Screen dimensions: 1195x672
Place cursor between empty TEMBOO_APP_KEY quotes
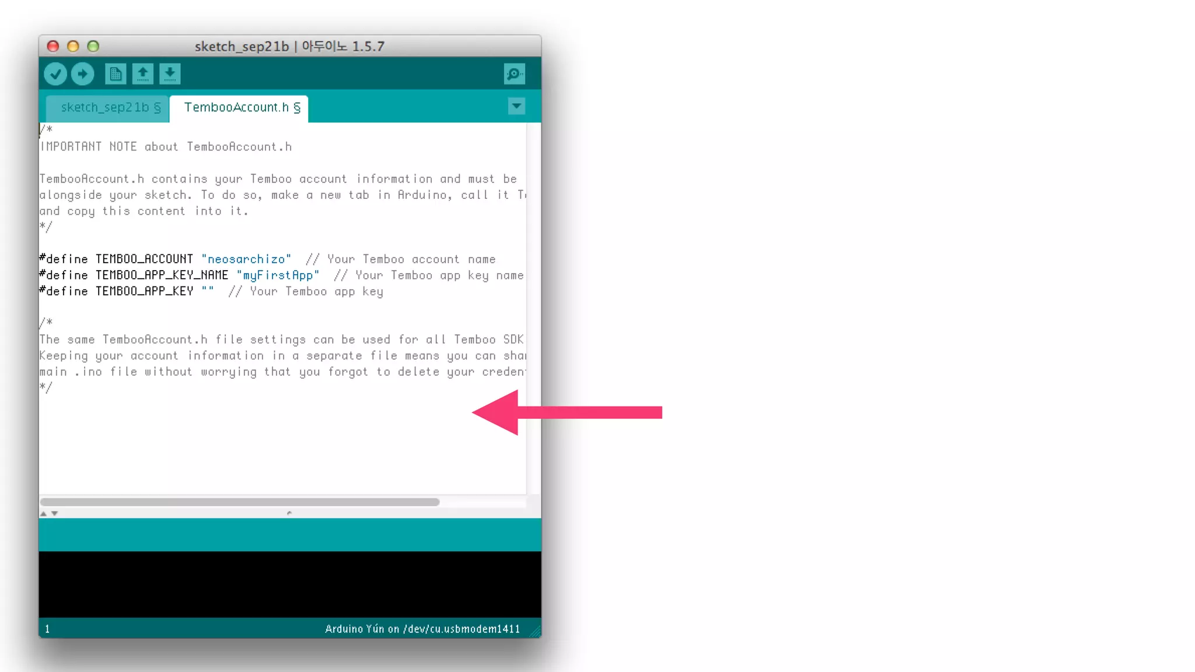208,291
